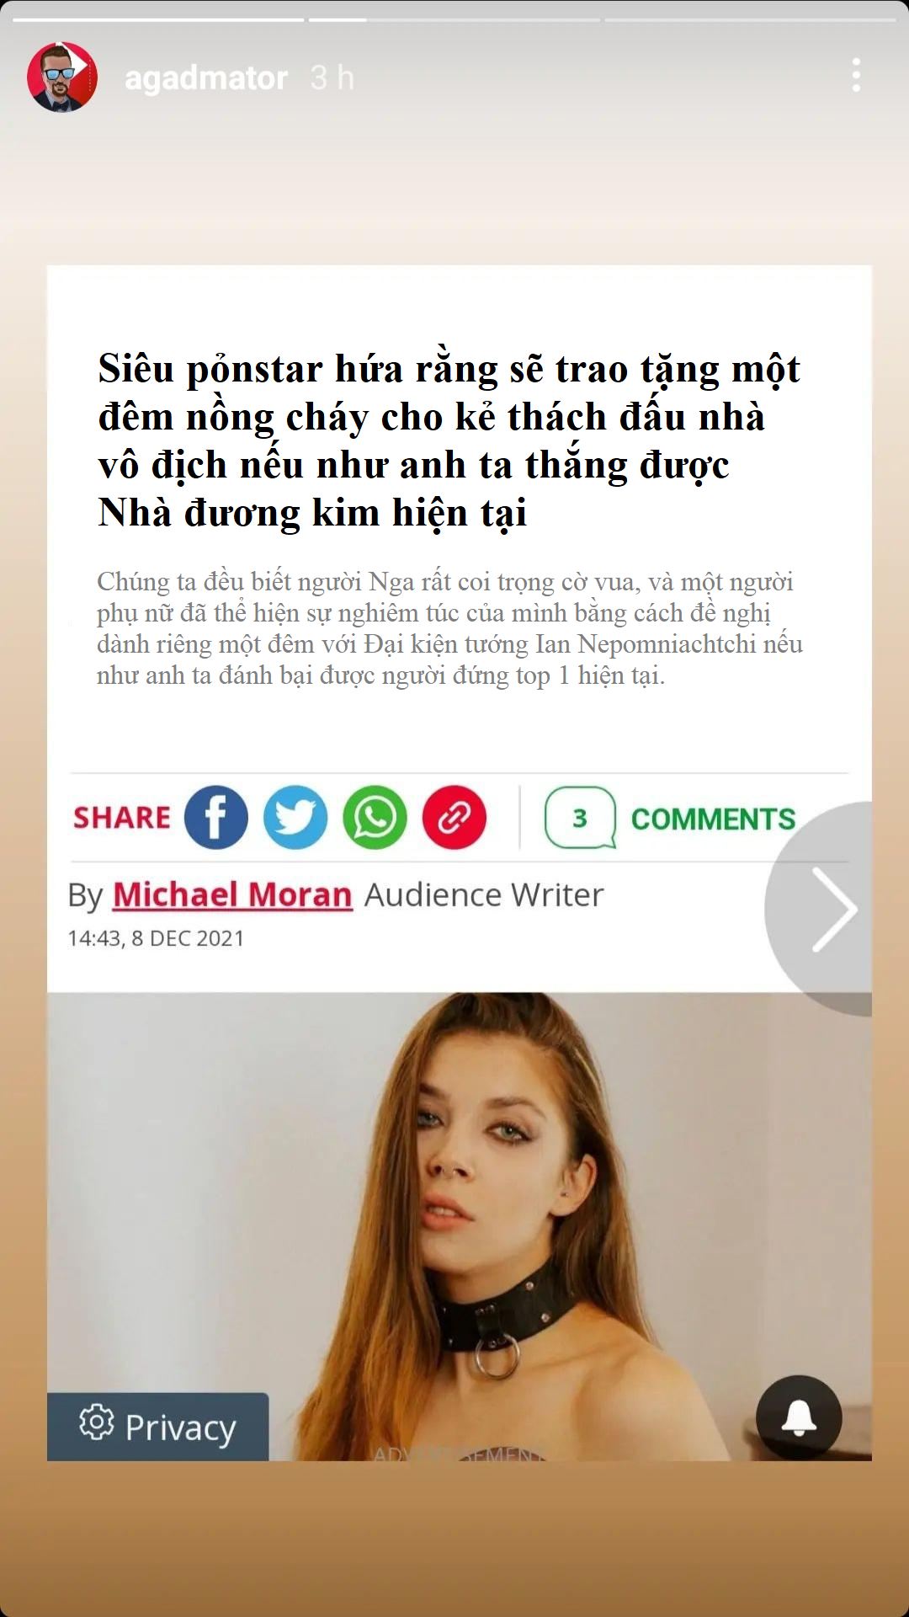Enable notifications with the bell icon

tap(799, 1418)
